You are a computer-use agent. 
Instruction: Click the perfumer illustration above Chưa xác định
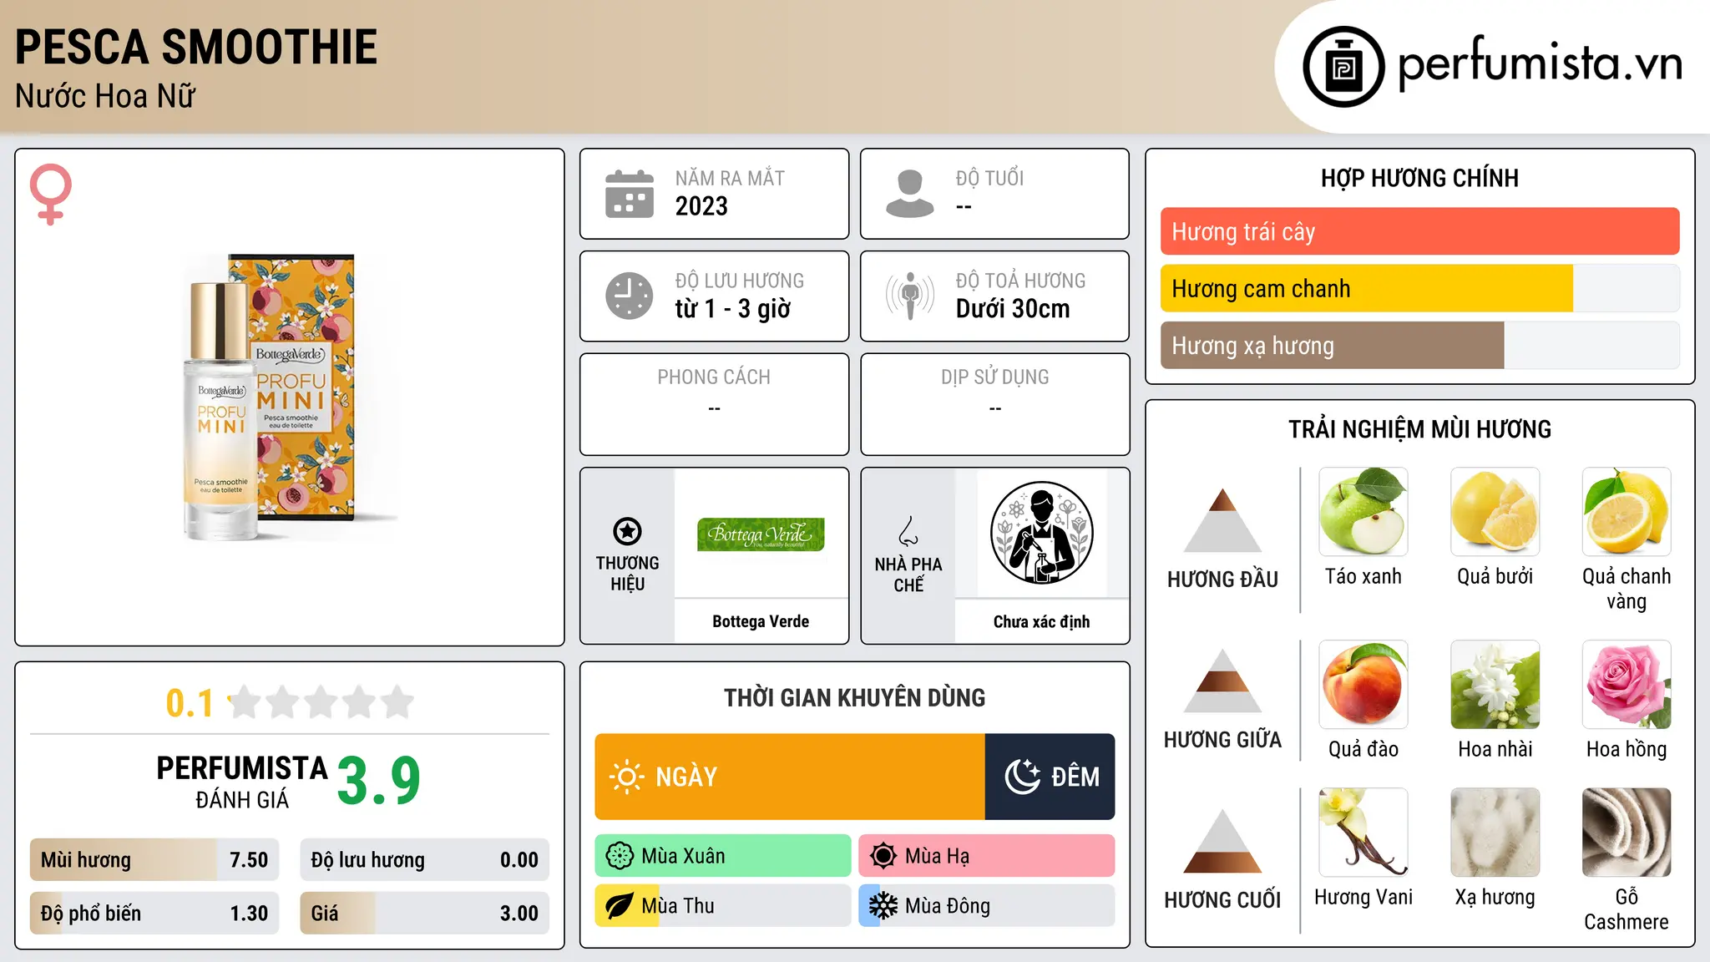(x=1041, y=533)
